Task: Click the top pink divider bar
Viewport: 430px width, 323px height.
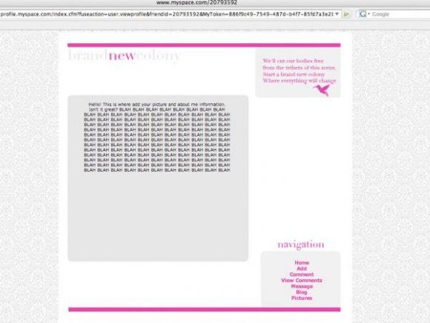Action: click(204, 45)
